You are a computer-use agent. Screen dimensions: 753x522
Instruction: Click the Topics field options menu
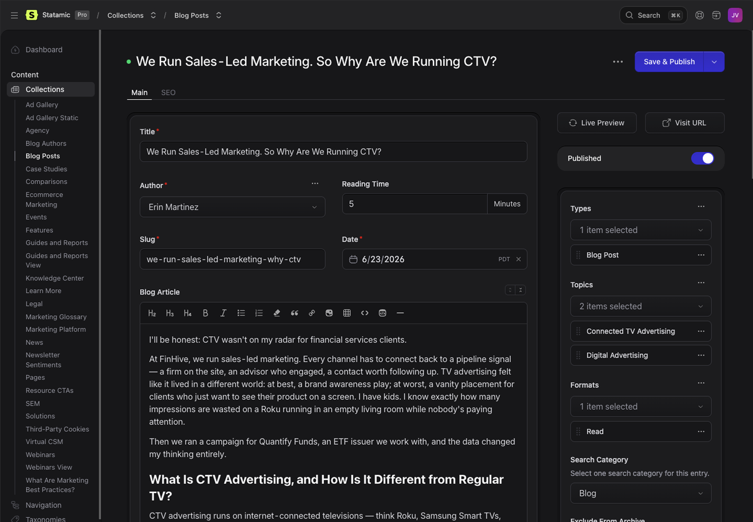pyautogui.click(x=701, y=283)
